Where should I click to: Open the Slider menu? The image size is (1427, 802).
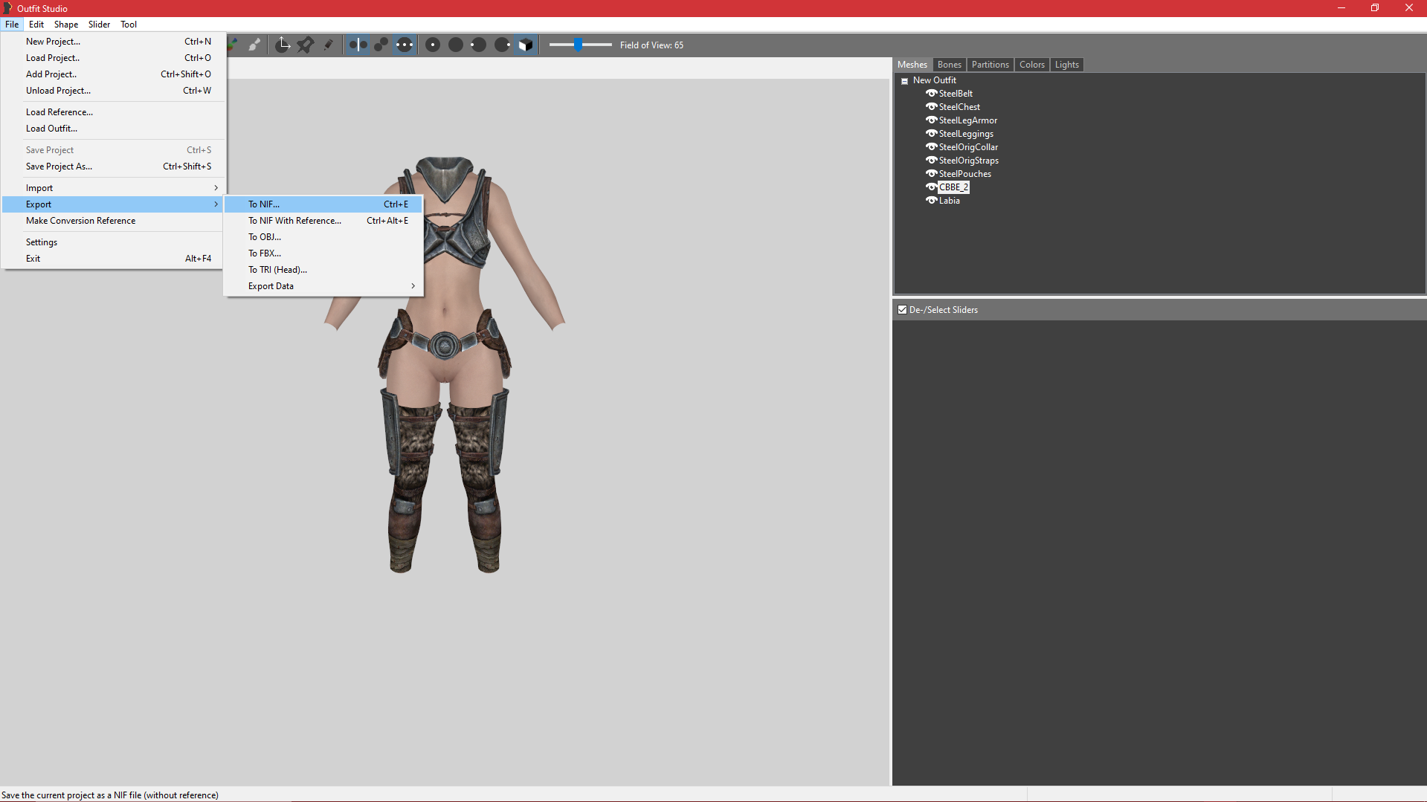tap(99, 25)
